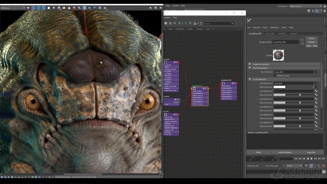Click the search magnifier icon in Hypershade toolbar
327x184 pixels.
point(175,23)
